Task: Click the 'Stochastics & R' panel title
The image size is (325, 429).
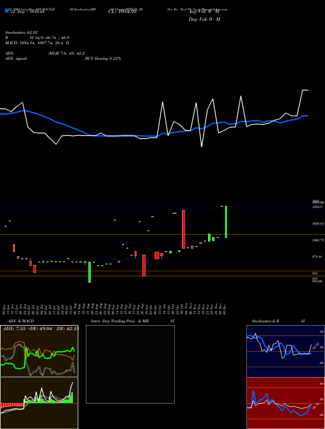Action: (265, 321)
